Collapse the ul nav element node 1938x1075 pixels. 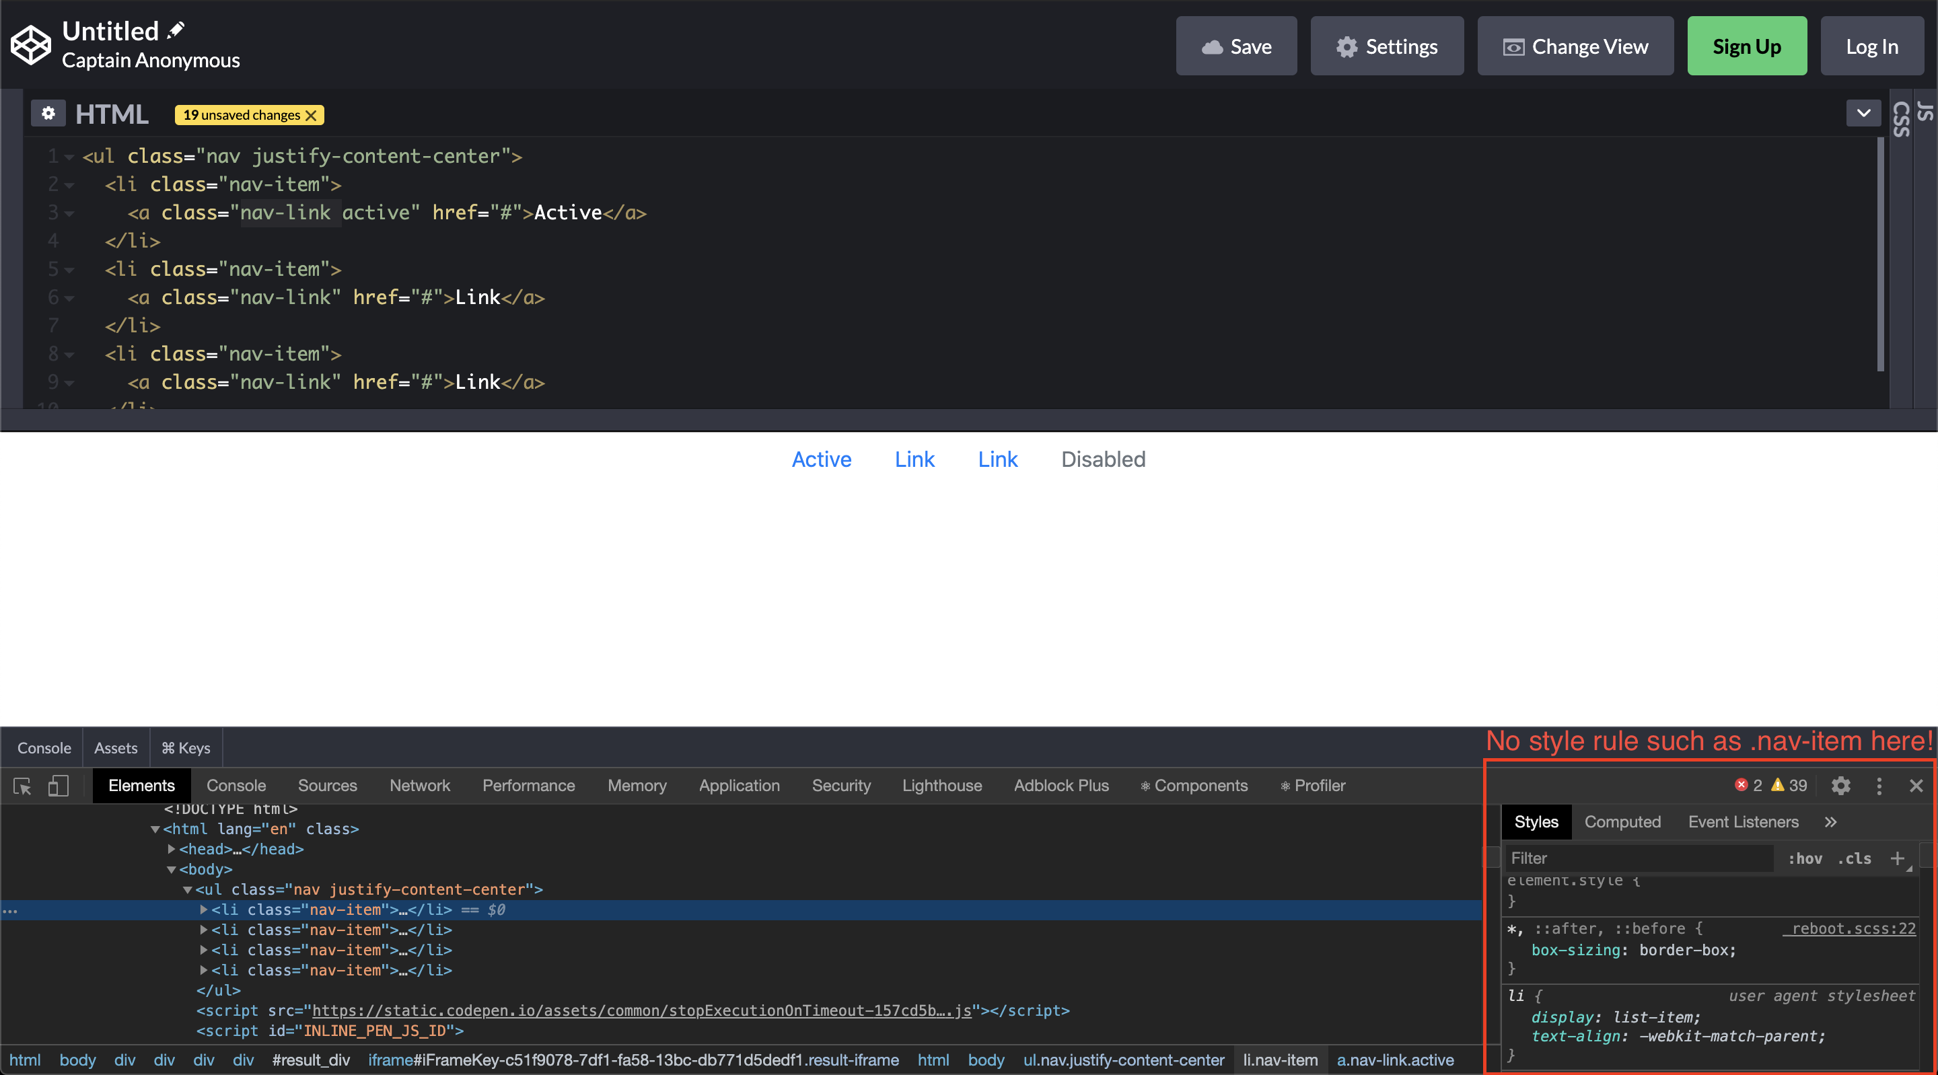(x=188, y=889)
